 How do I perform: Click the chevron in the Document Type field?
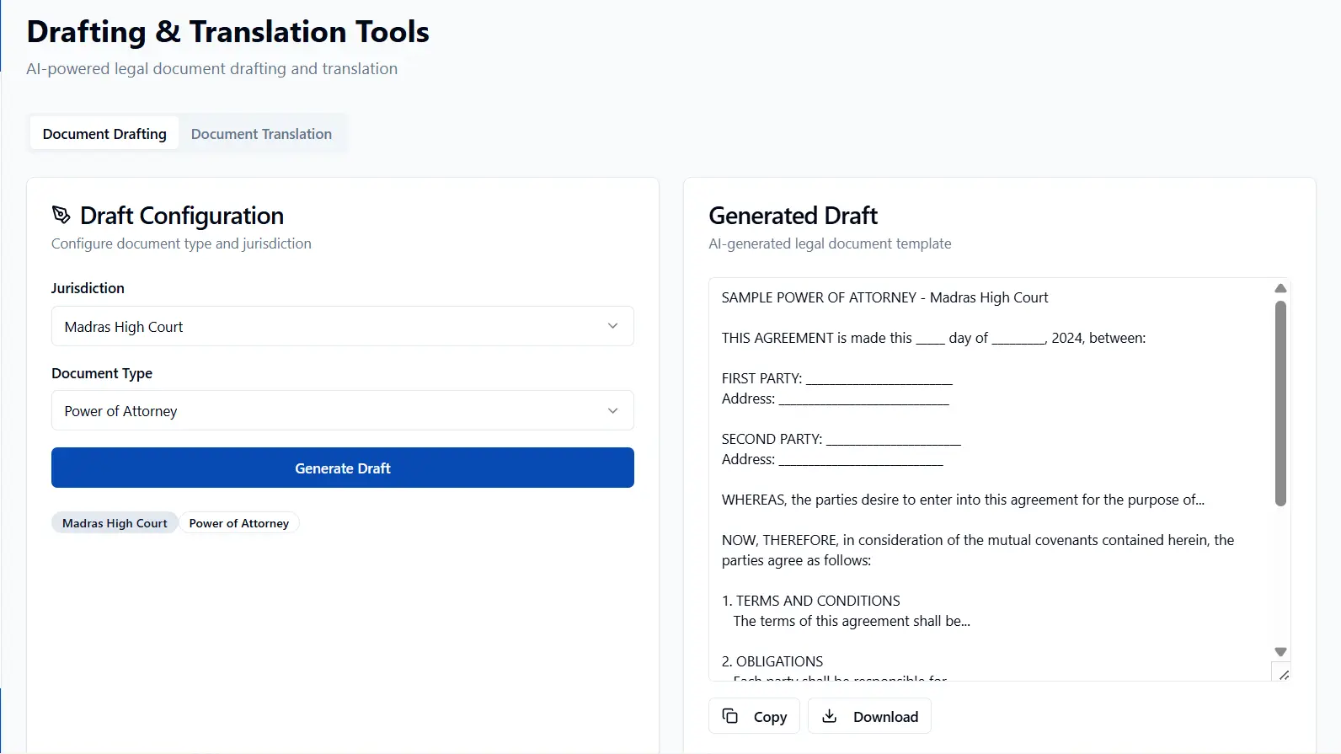[x=612, y=411]
